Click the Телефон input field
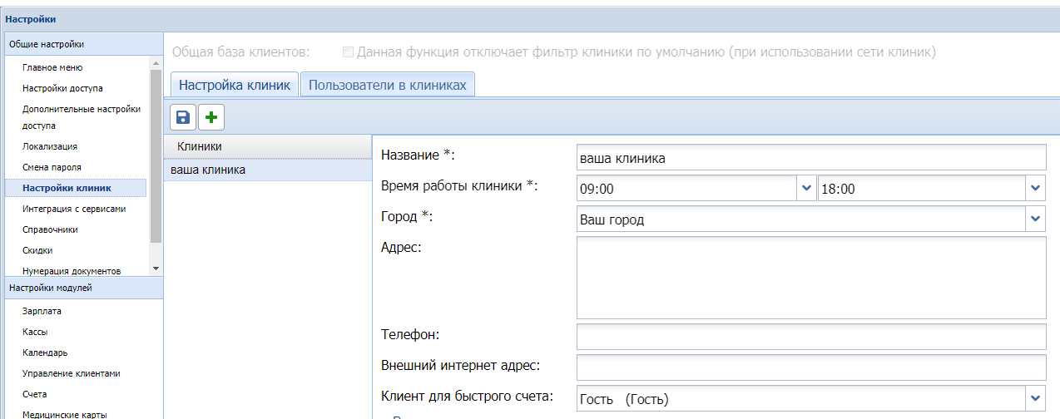 [x=810, y=337]
